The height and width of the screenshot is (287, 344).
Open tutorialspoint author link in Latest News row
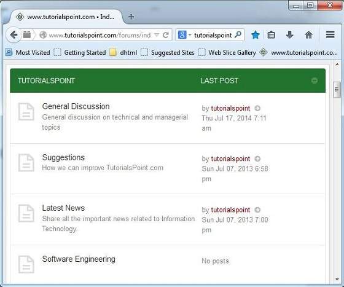[230, 210]
